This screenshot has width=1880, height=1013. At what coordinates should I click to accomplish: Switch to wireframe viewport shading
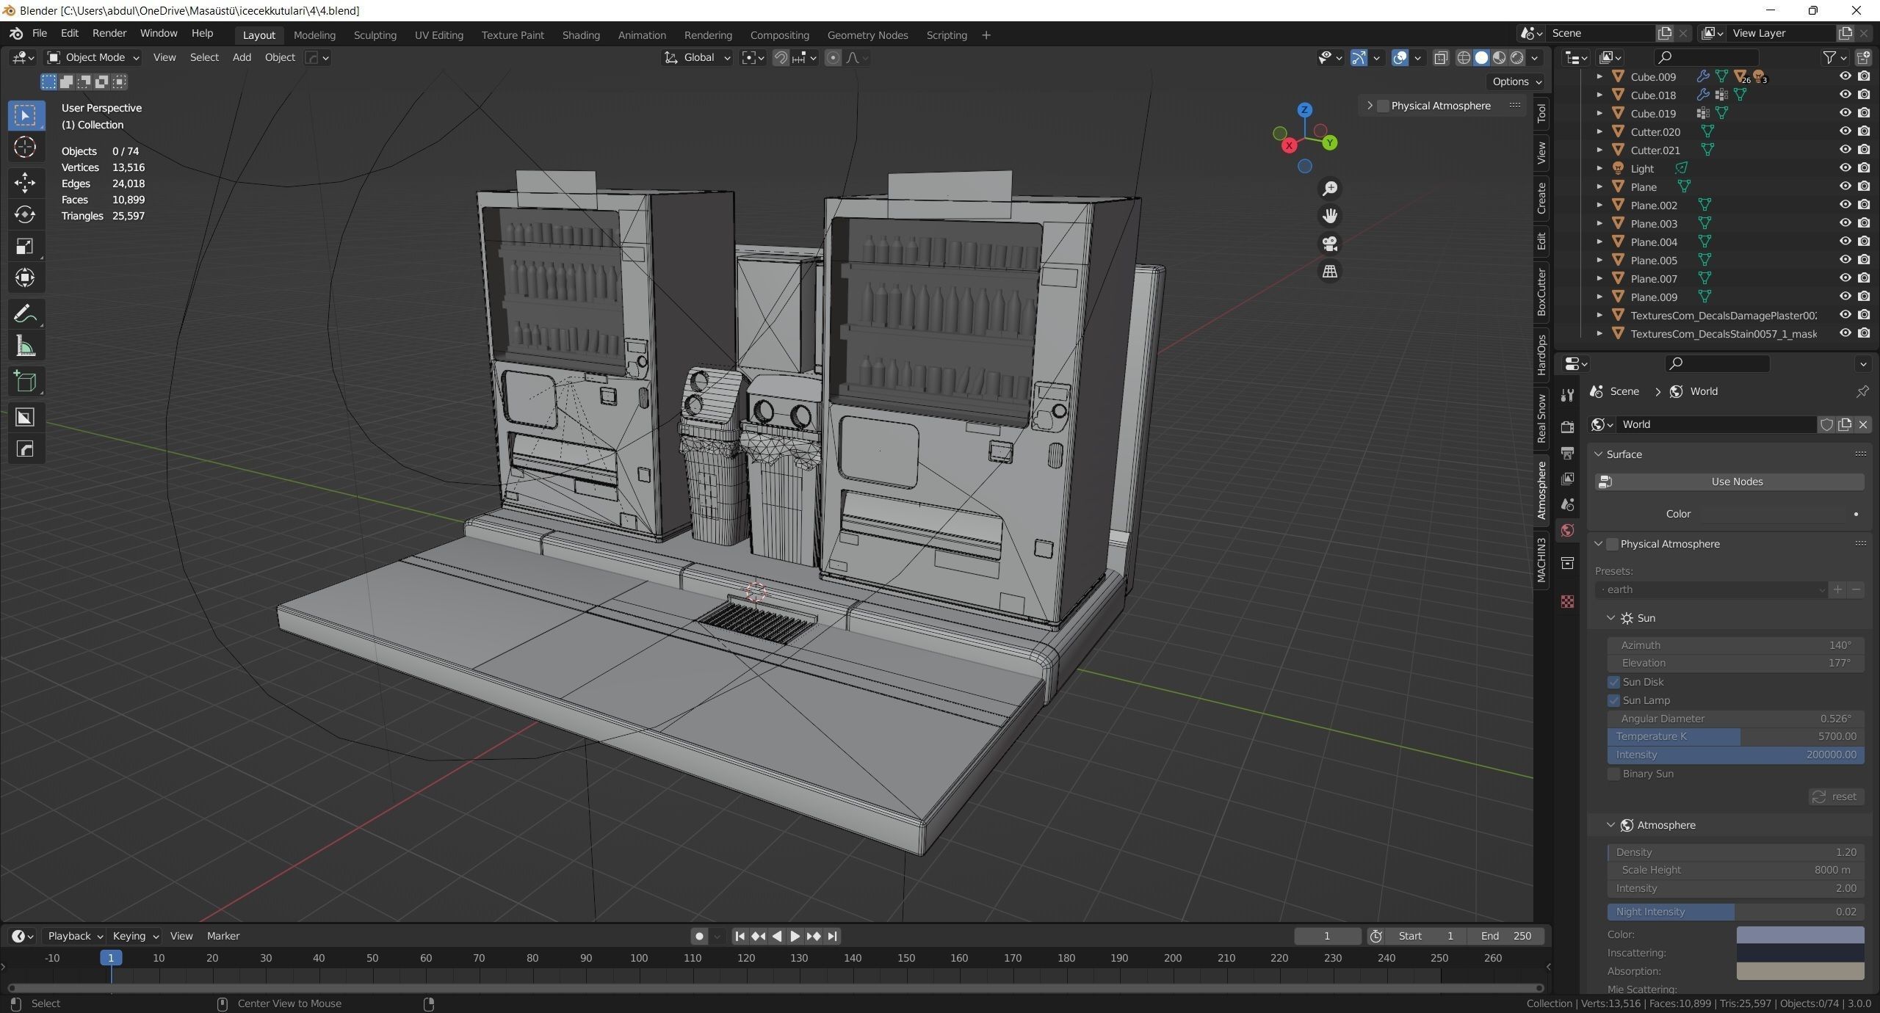1464,57
